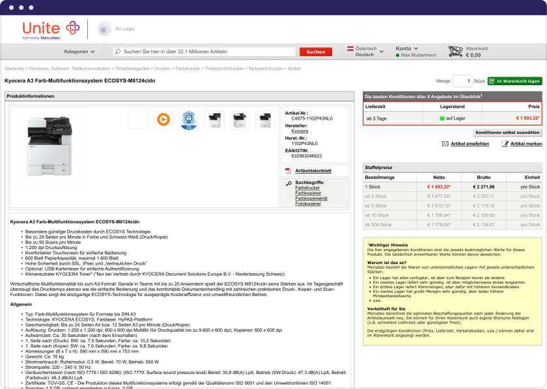547x389 pixels.
Task: Expand the Kategorien dropdown
Action: 79,51
